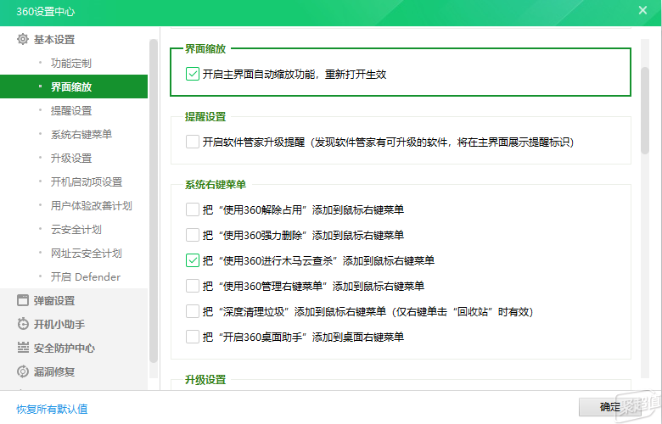Uncheck 使用360进行木马云查杀 option
This screenshot has height=424, width=662.
tap(193, 260)
